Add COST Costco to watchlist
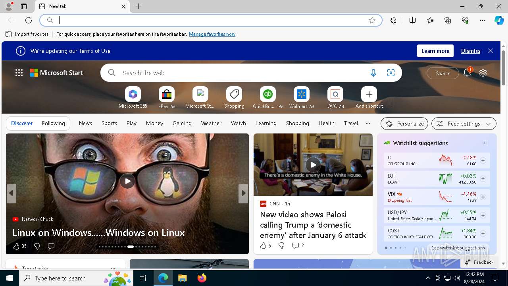 [x=483, y=234]
